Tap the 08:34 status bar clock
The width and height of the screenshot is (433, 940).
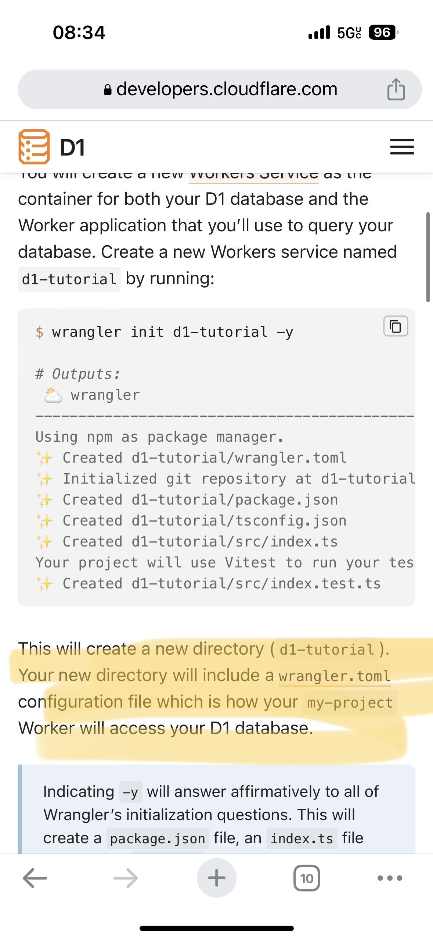pyautogui.click(x=79, y=32)
